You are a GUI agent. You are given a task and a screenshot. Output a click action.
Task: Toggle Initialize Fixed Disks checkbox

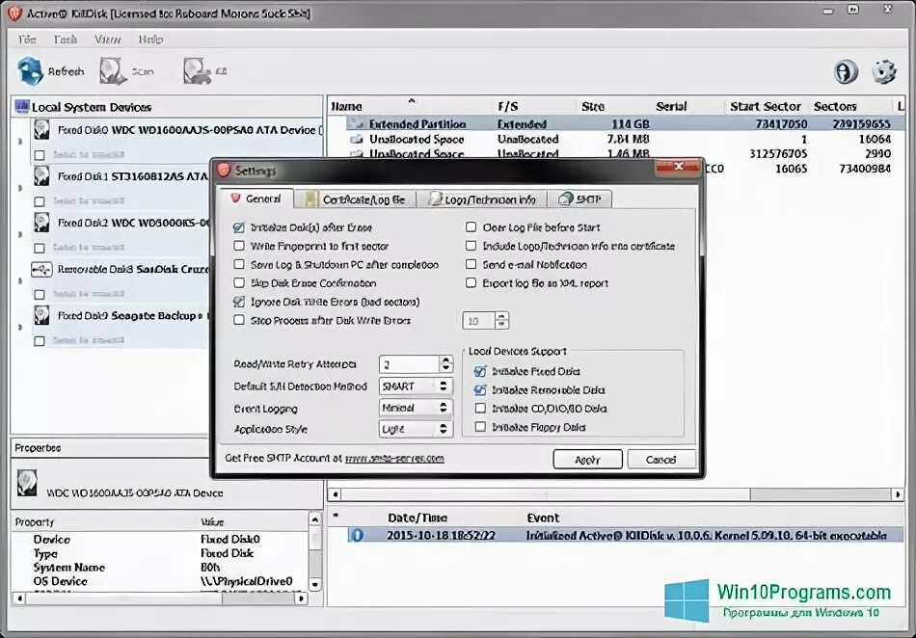(x=480, y=371)
